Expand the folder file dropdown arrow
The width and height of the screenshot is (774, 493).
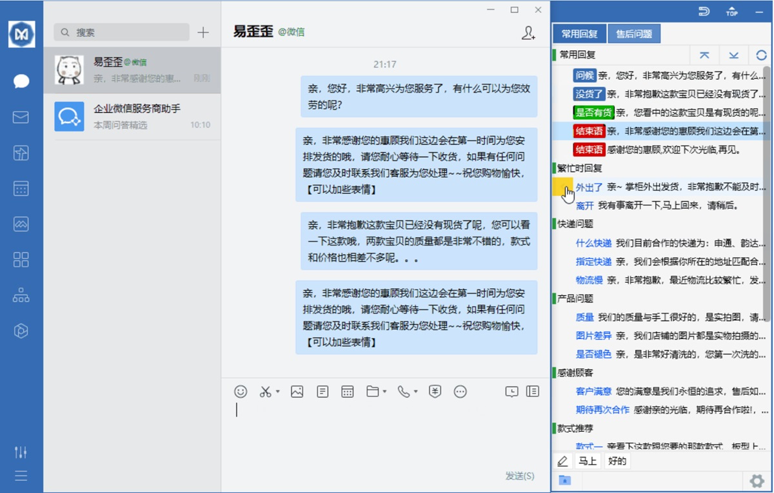tap(384, 392)
